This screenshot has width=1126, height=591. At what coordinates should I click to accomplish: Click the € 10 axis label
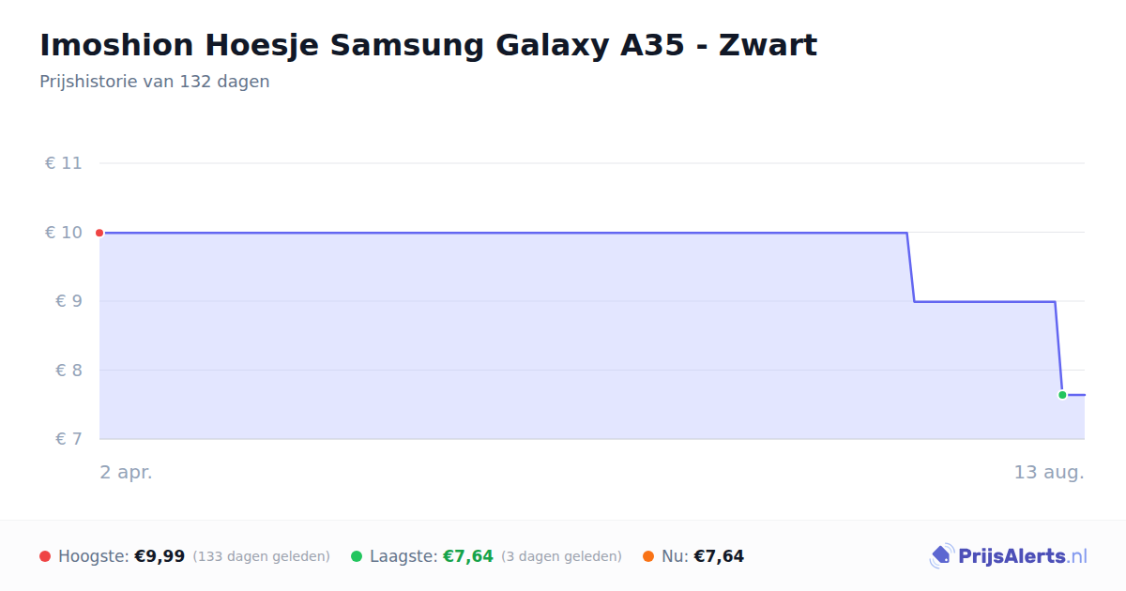64,233
